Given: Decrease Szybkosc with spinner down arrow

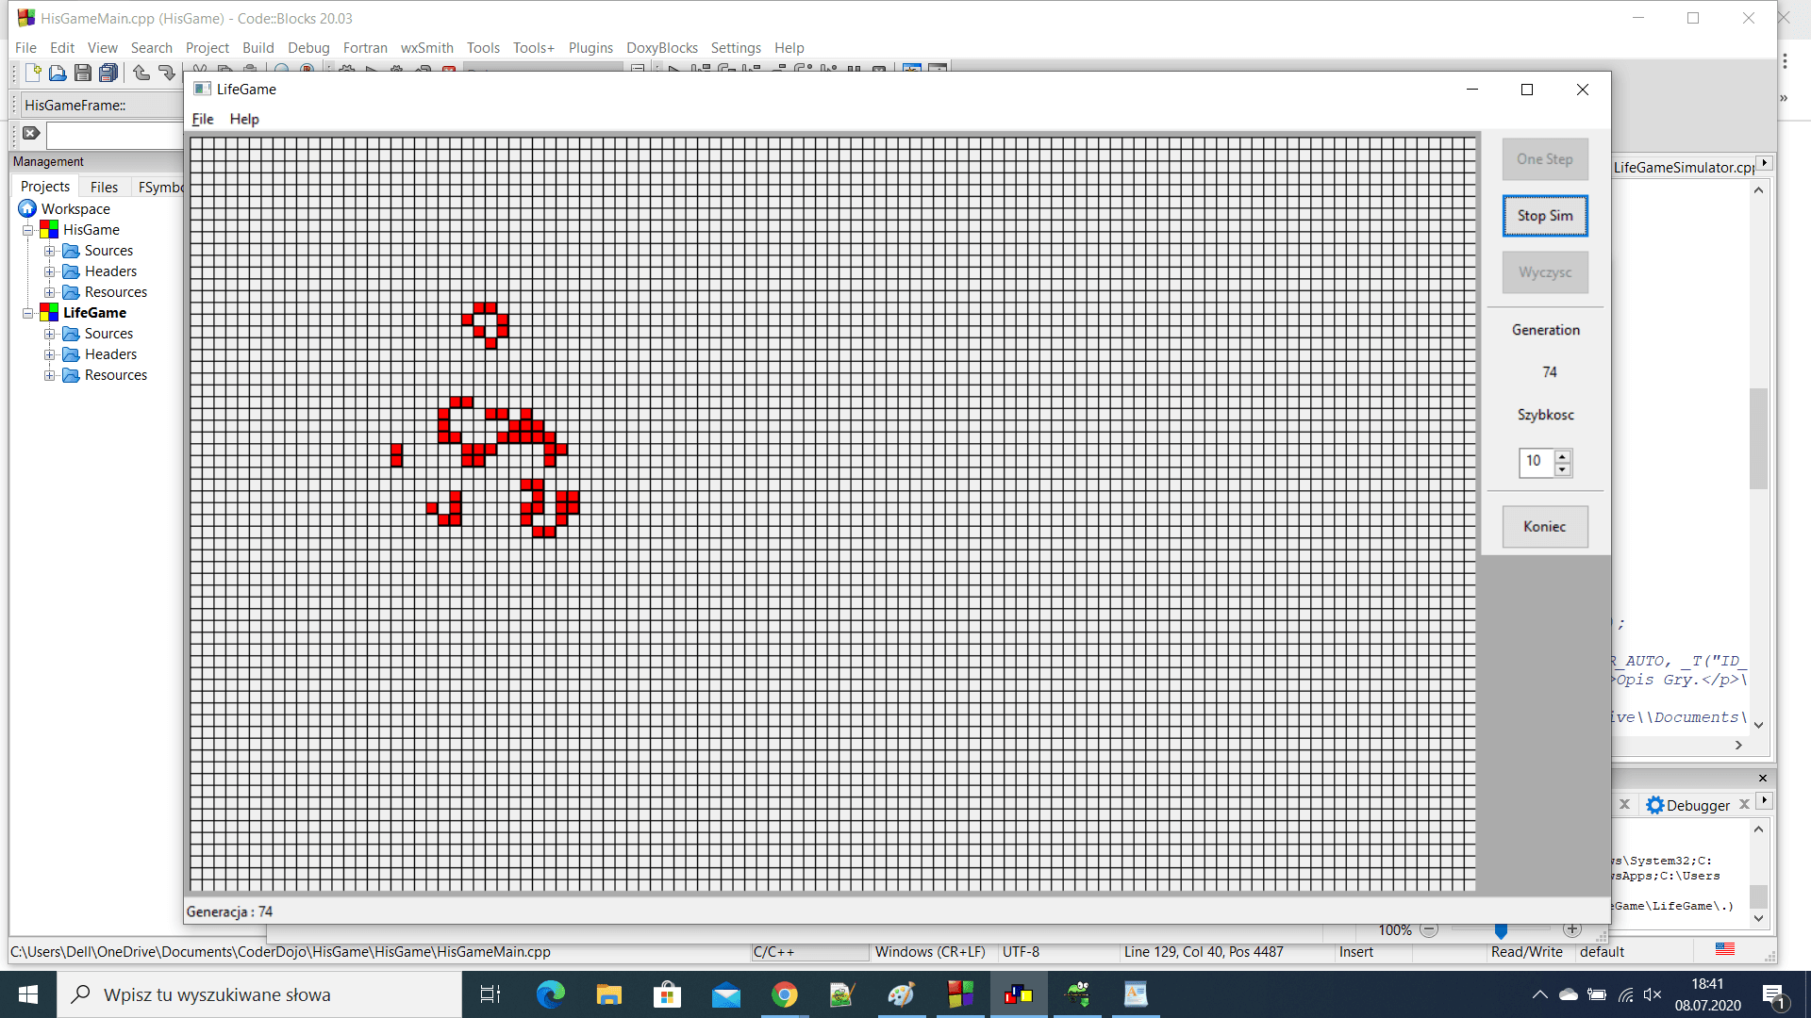Looking at the screenshot, I should 1563,469.
